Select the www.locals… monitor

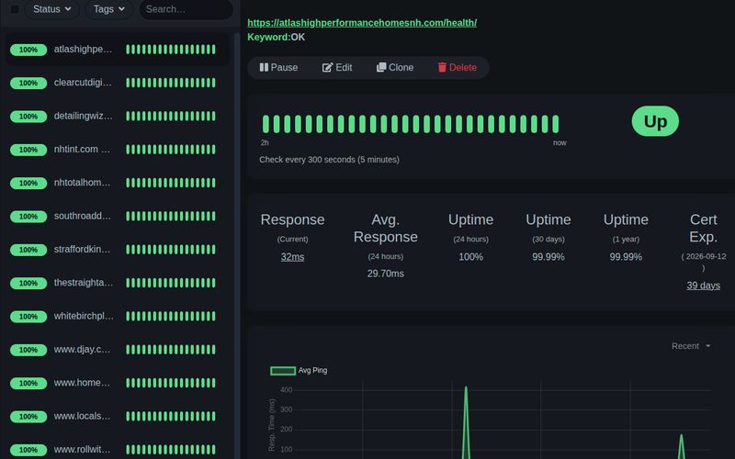[x=118, y=416]
